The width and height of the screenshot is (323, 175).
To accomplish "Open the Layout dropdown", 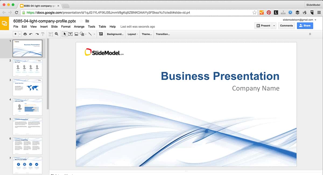I will (x=132, y=34).
